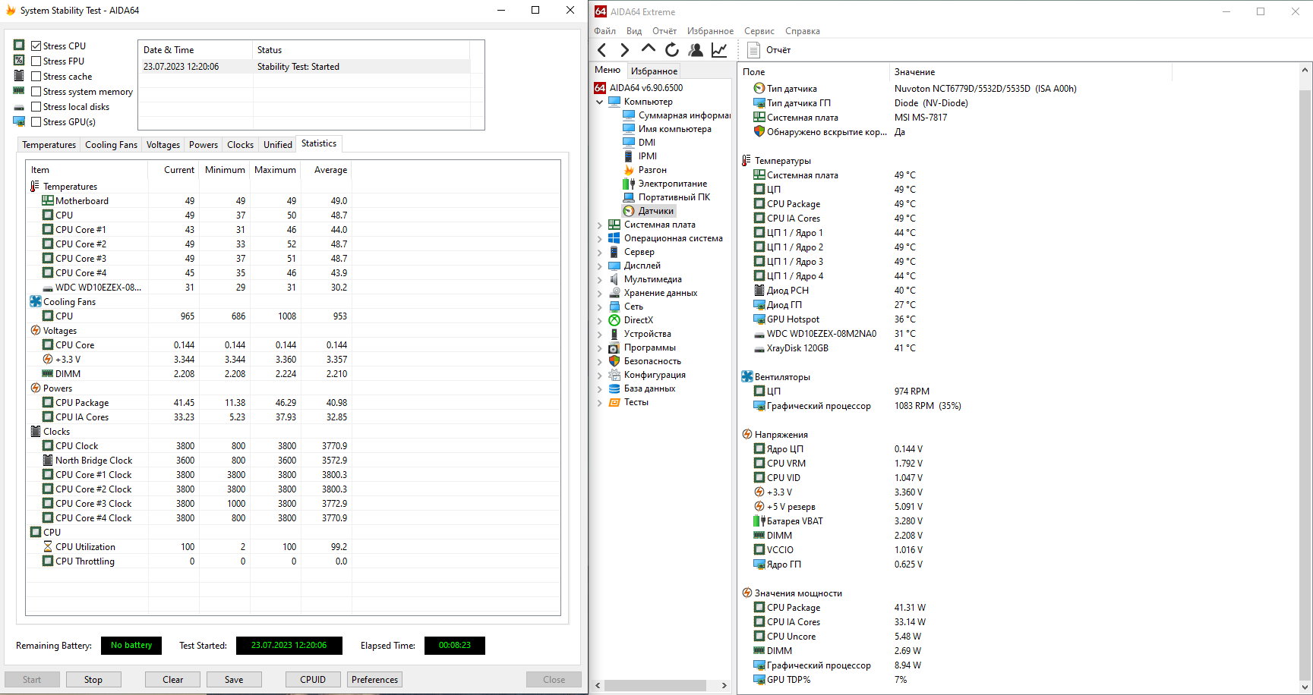1313x695 pixels.
Task: Switch to the Cooling Fans tab
Action: (111, 145)
